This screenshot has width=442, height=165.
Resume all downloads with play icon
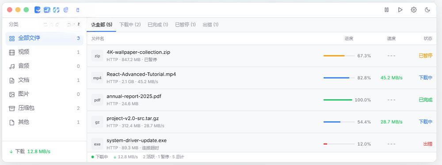(x=400, y=10)
